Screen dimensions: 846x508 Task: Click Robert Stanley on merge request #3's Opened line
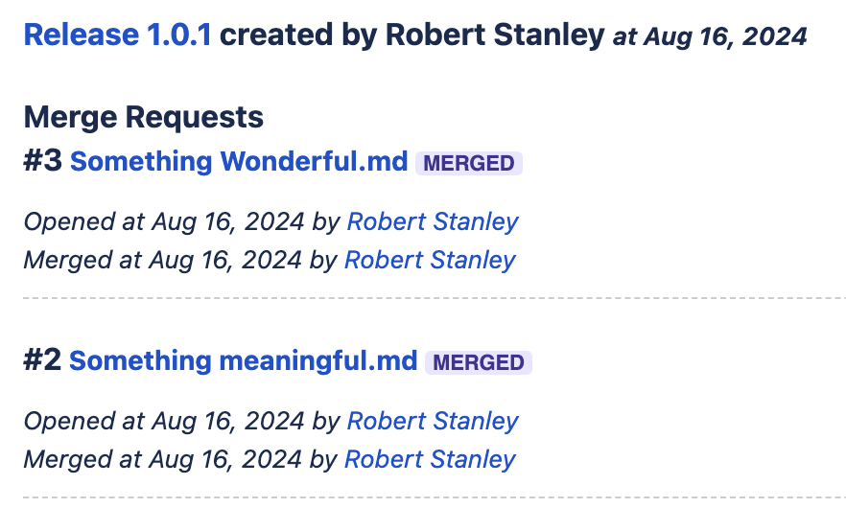(x=432, y=221)
